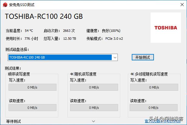
Task: Click the 测试结果 label
Action: (13, 68)
